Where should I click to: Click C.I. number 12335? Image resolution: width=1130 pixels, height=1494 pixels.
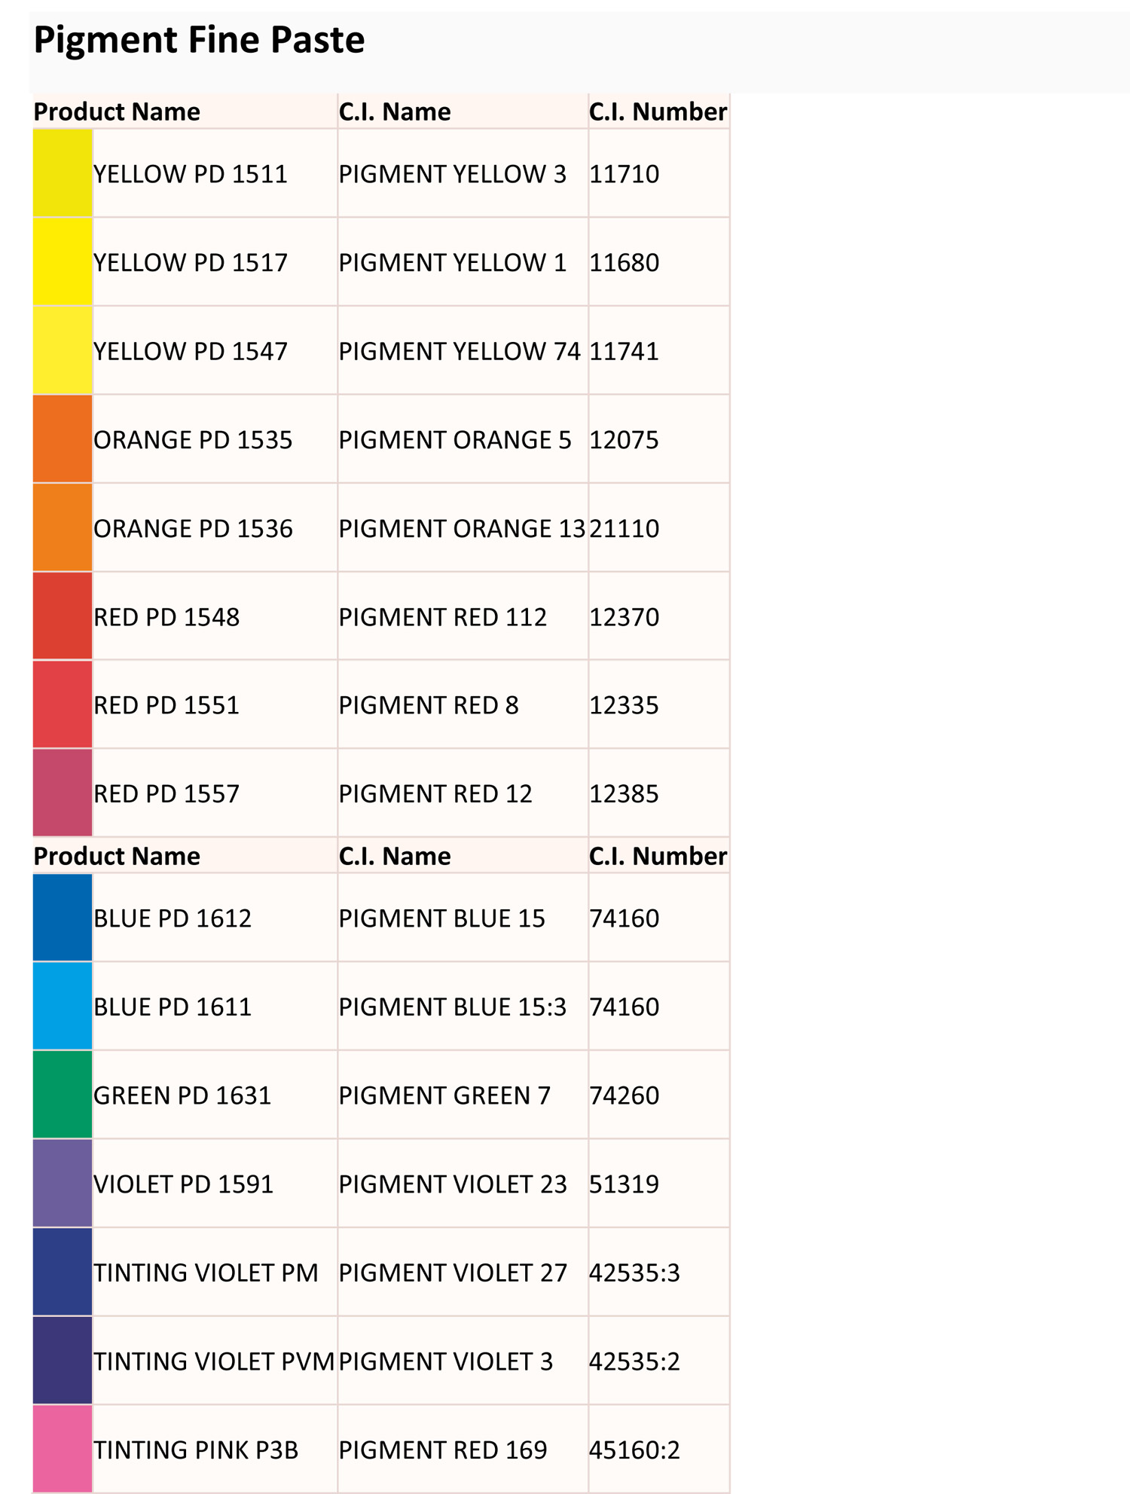[625, 705]
